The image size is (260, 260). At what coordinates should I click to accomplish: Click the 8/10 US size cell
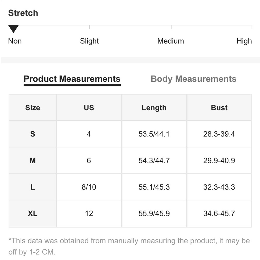89,187
